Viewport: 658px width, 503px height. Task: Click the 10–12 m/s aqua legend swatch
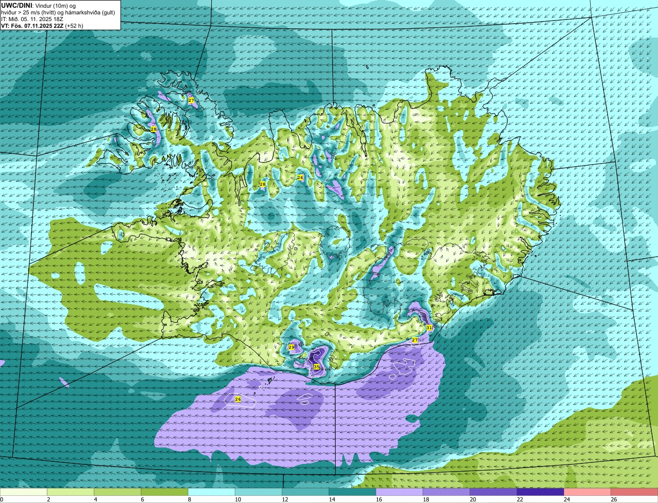click(x=259, y=492)
